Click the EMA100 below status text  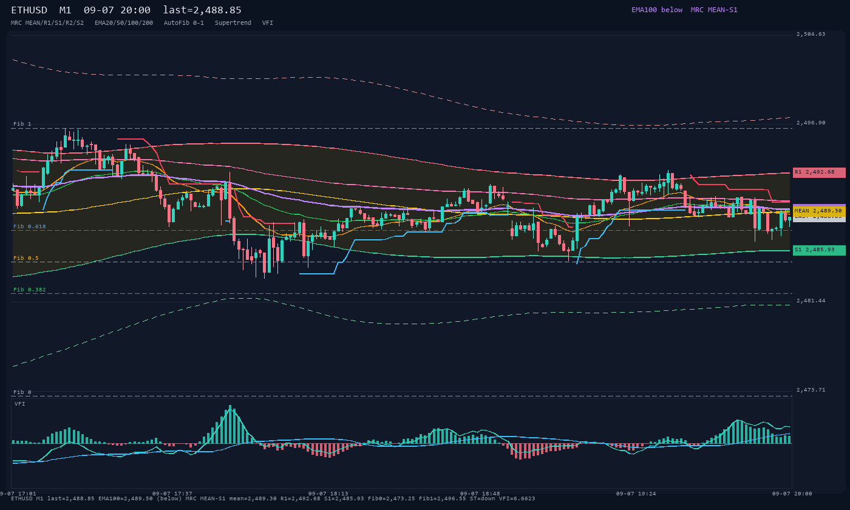[657, 10]
